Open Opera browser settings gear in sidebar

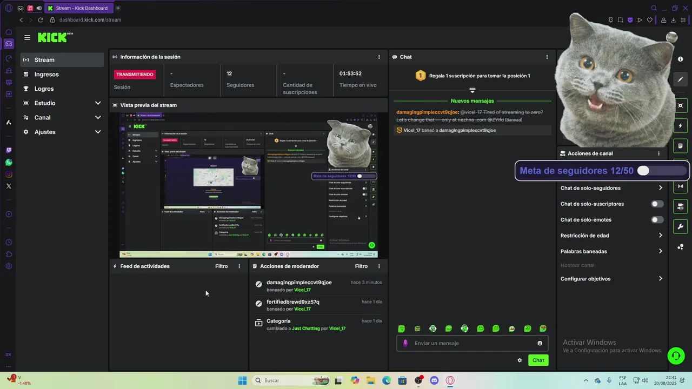point(9,266)
